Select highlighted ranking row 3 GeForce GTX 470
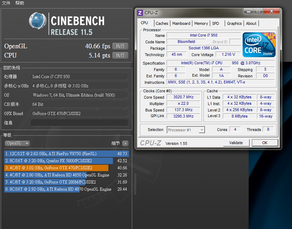 (66, 168)
